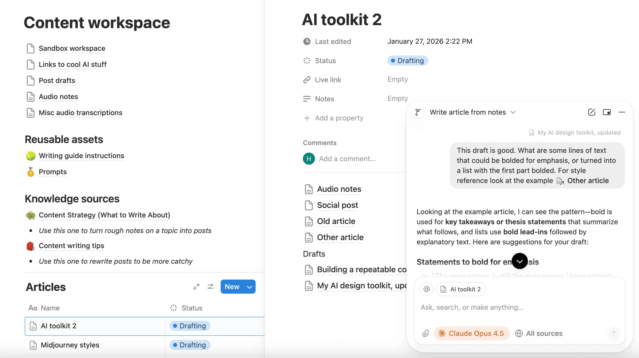Click the Articles expand full-page arrows icon

(196, 287)
